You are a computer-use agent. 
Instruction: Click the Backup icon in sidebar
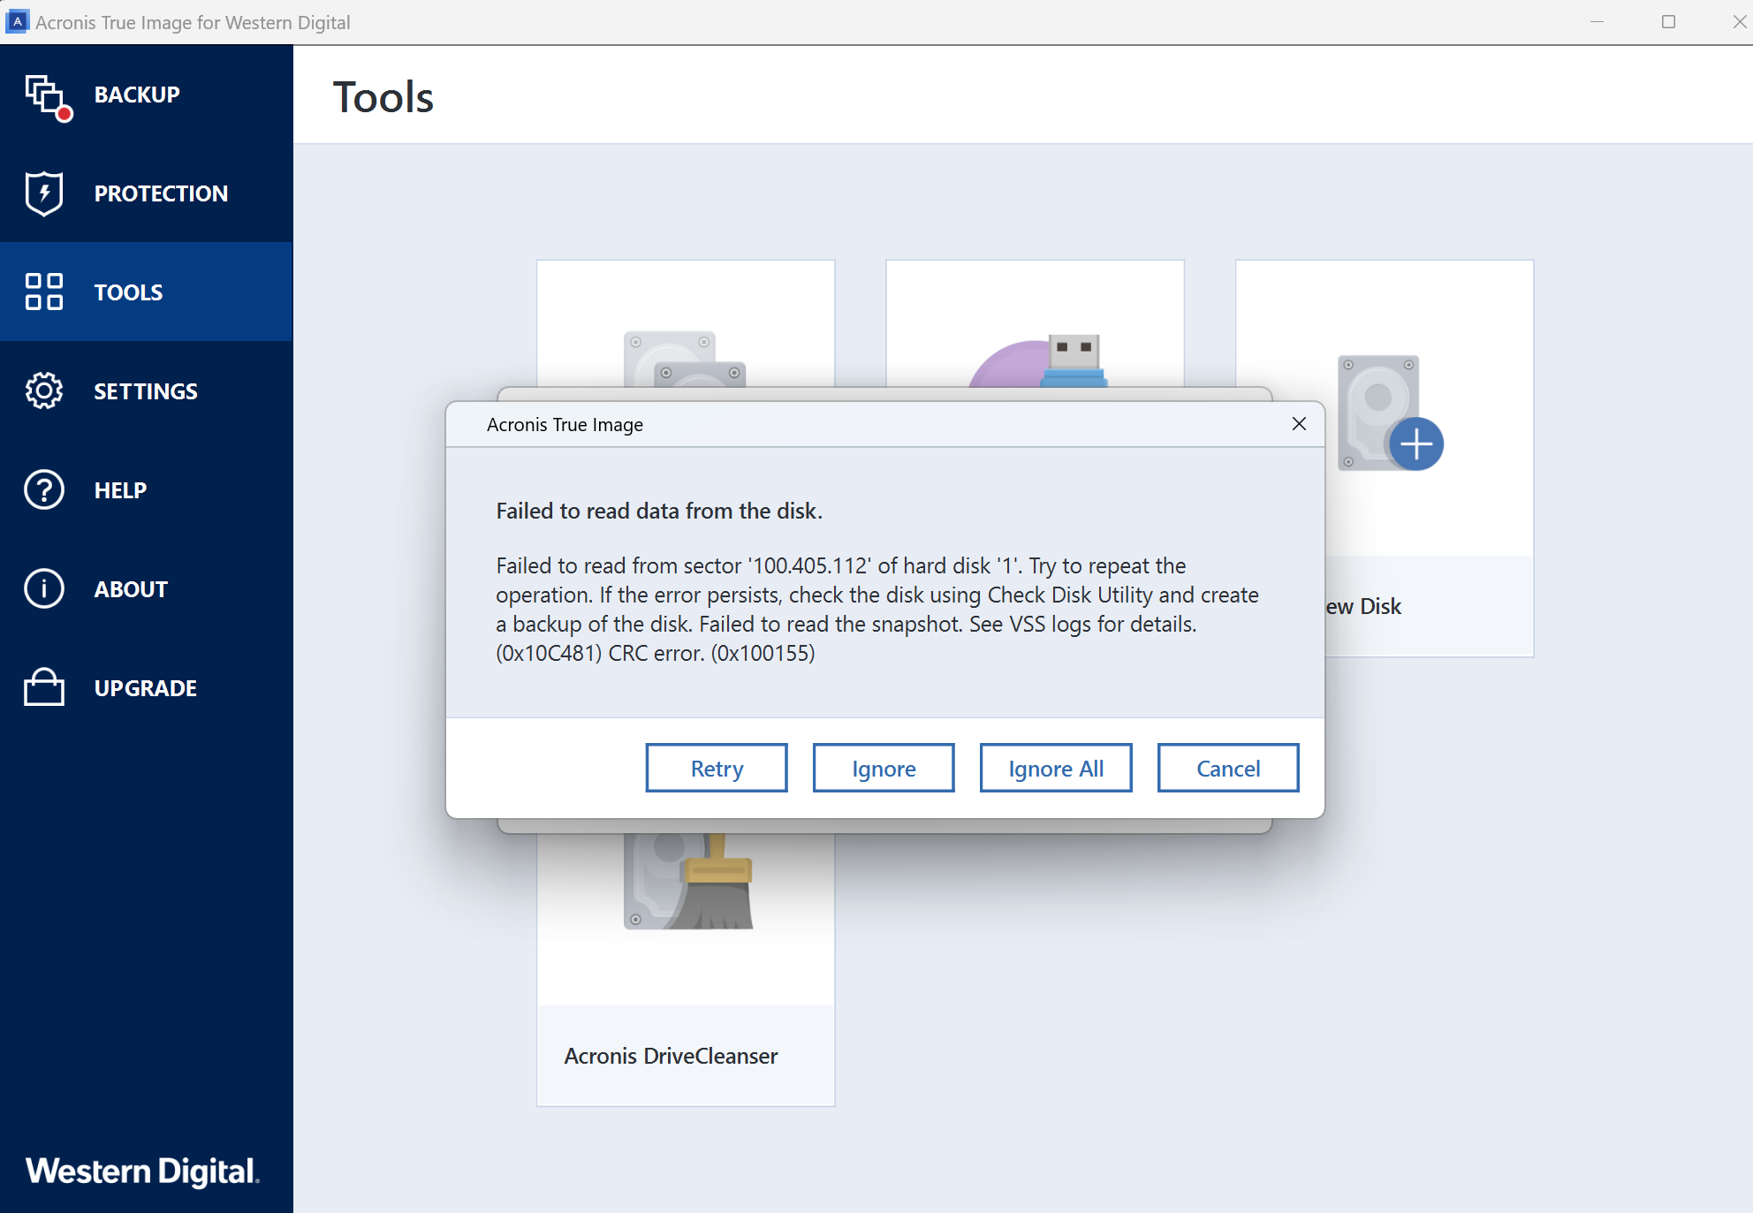point(45,95)
